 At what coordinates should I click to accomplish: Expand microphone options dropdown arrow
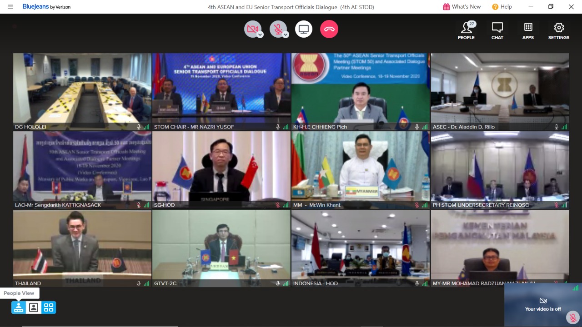point(286,35)
